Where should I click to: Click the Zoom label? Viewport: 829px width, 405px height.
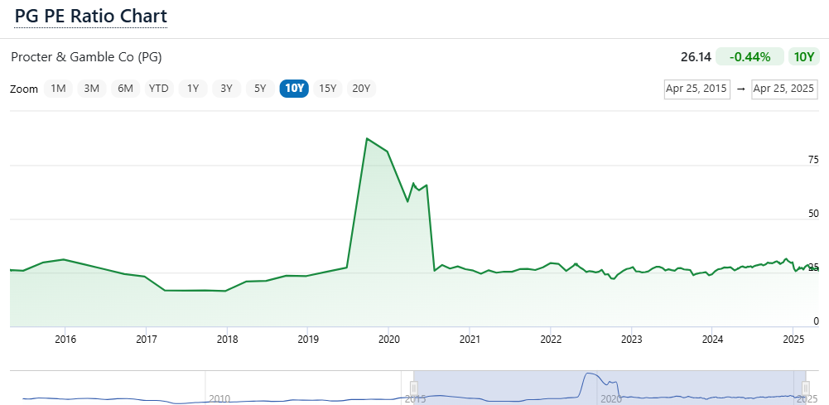coord(24,89)
